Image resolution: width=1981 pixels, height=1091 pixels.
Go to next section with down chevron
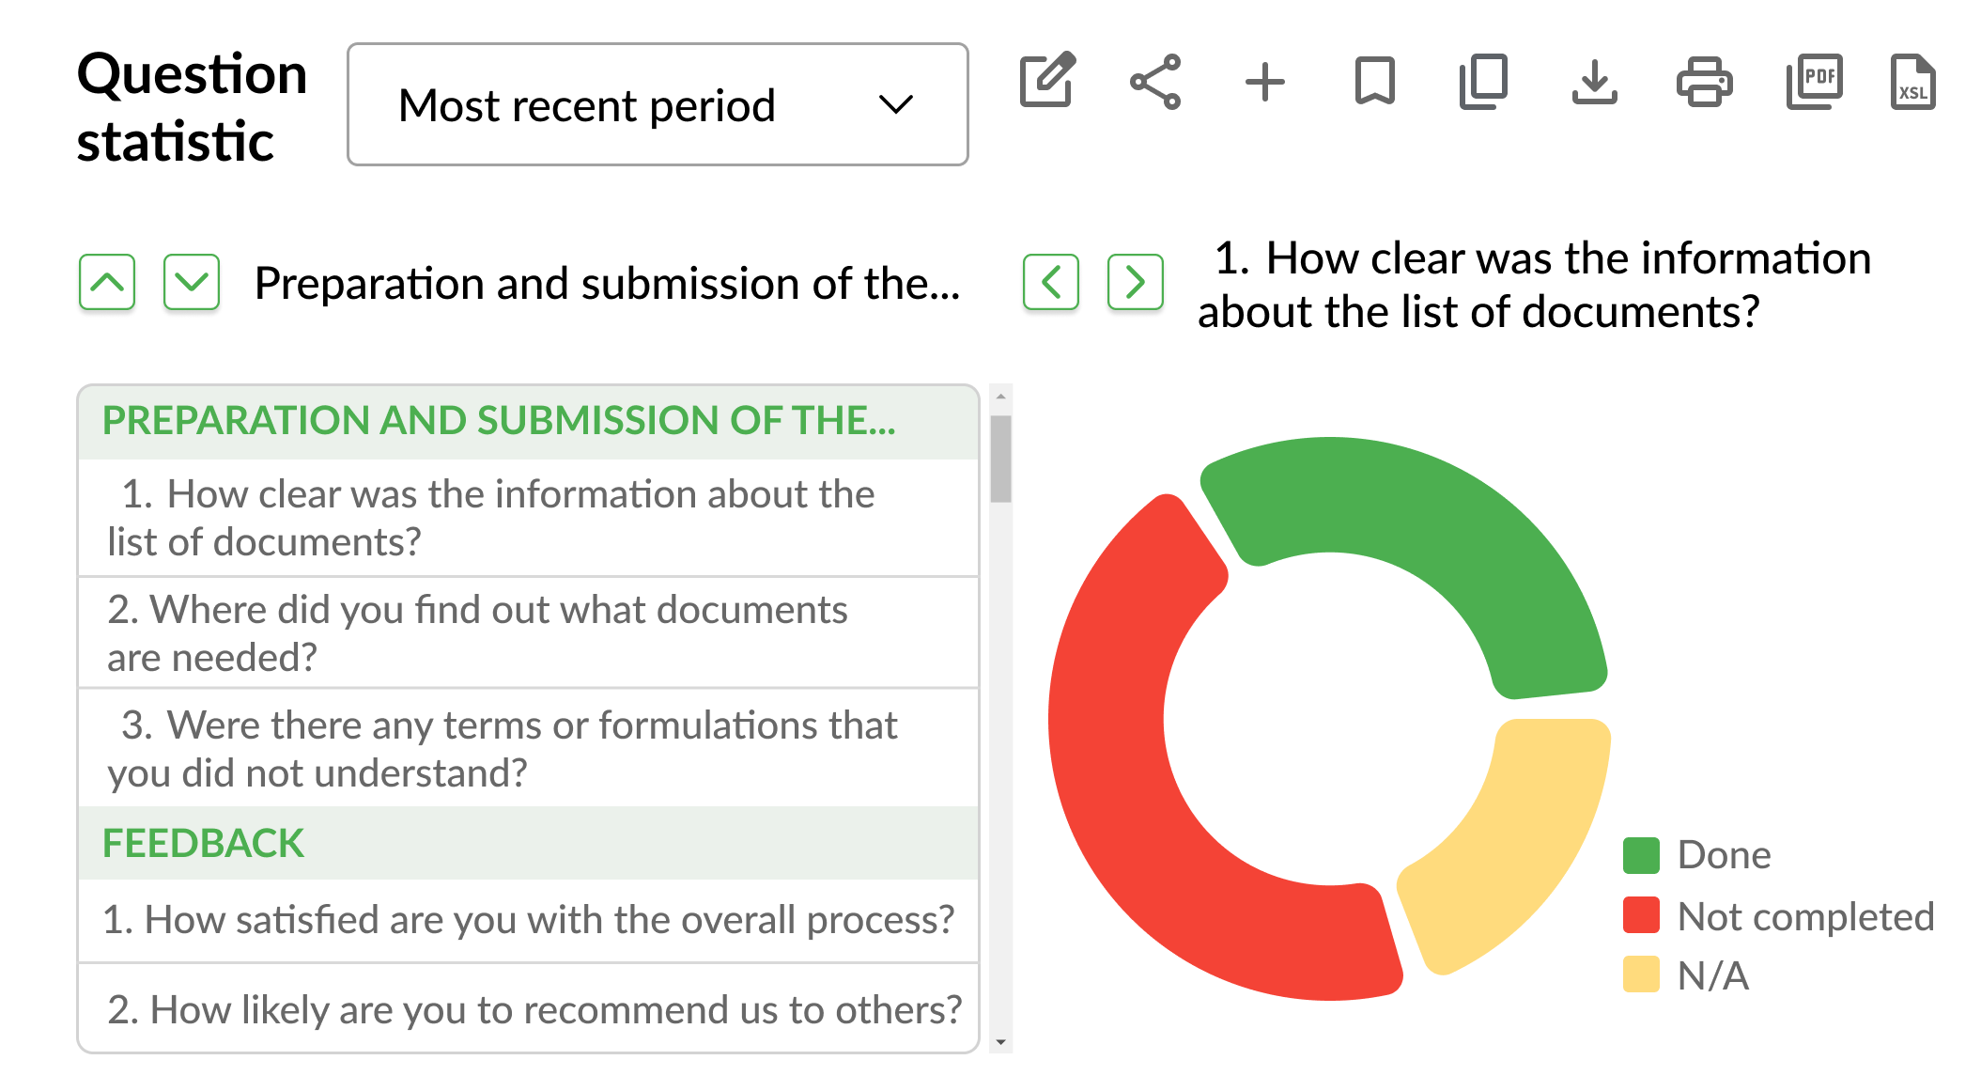(192, 282)
